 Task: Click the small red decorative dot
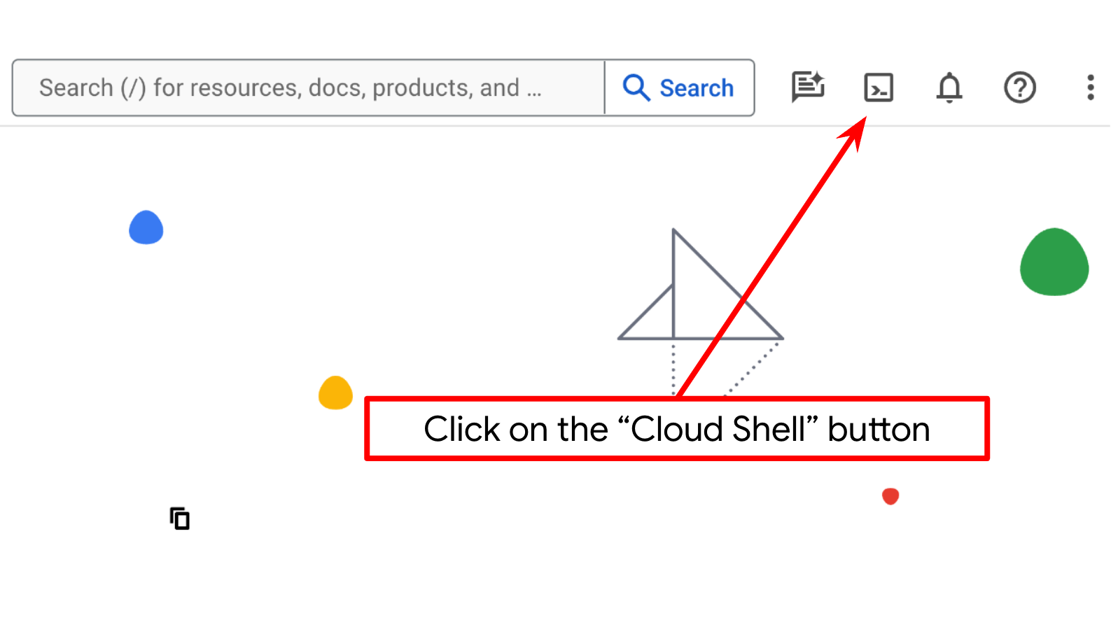pos(890,496)
